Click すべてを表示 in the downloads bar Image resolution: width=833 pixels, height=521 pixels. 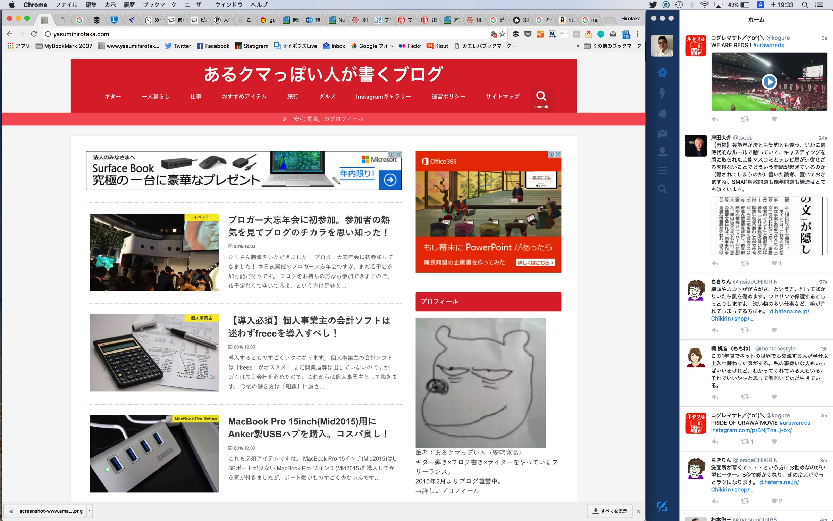610,511
